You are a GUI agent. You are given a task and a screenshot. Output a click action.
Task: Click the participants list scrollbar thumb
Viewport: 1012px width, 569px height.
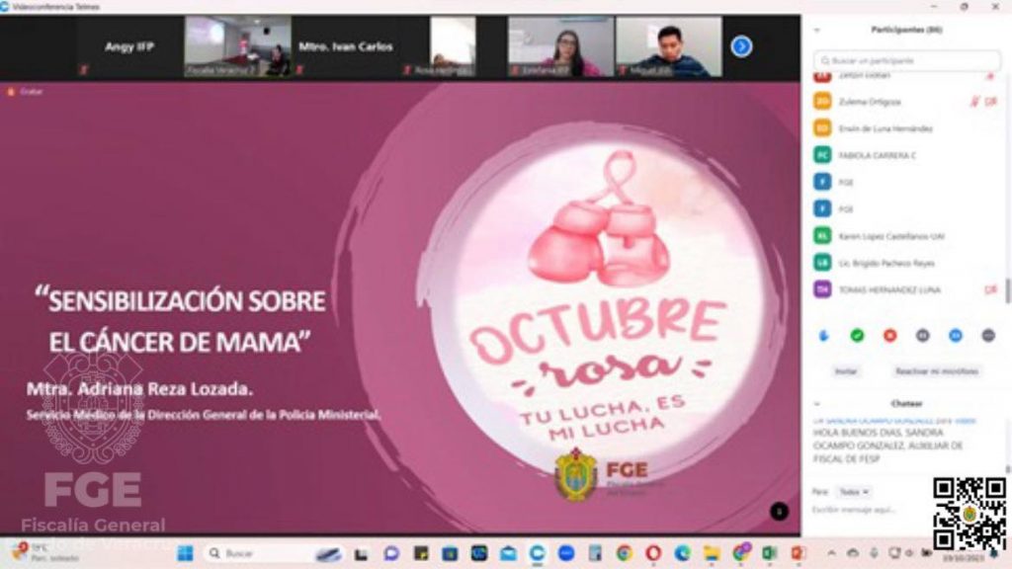(1007, 291)
